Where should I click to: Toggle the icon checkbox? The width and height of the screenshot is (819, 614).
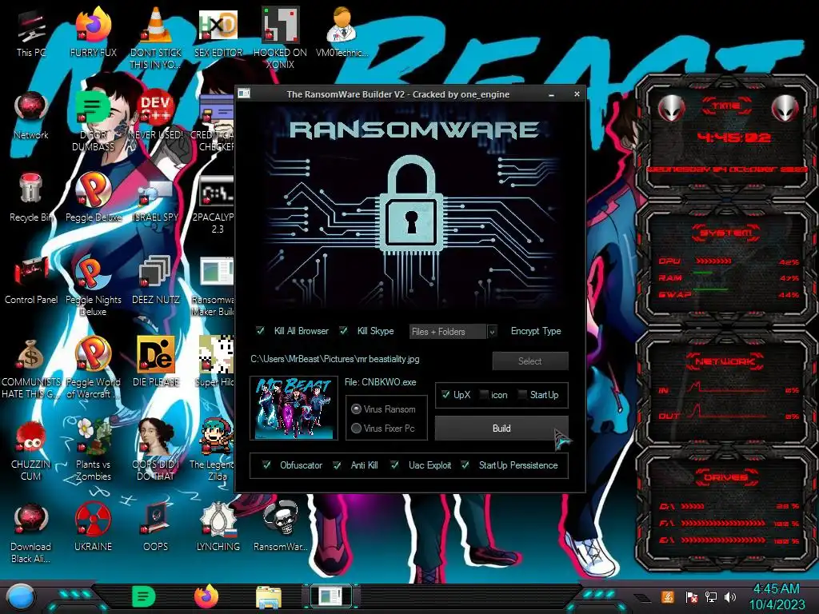click(484, 395)
